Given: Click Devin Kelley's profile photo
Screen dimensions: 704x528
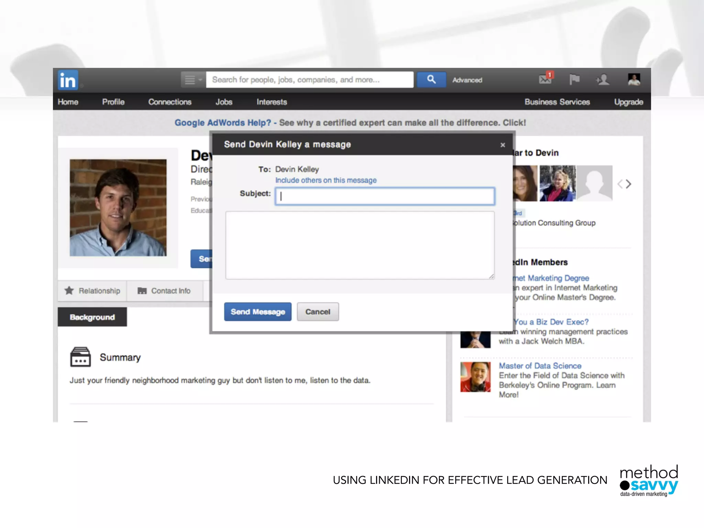Looking at the screenshot, I should pos(118,208).
